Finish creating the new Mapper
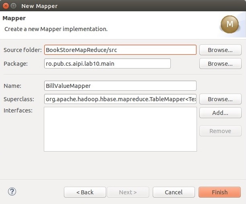The height and width of the screenshot is (204, 246). pos(219,192)
